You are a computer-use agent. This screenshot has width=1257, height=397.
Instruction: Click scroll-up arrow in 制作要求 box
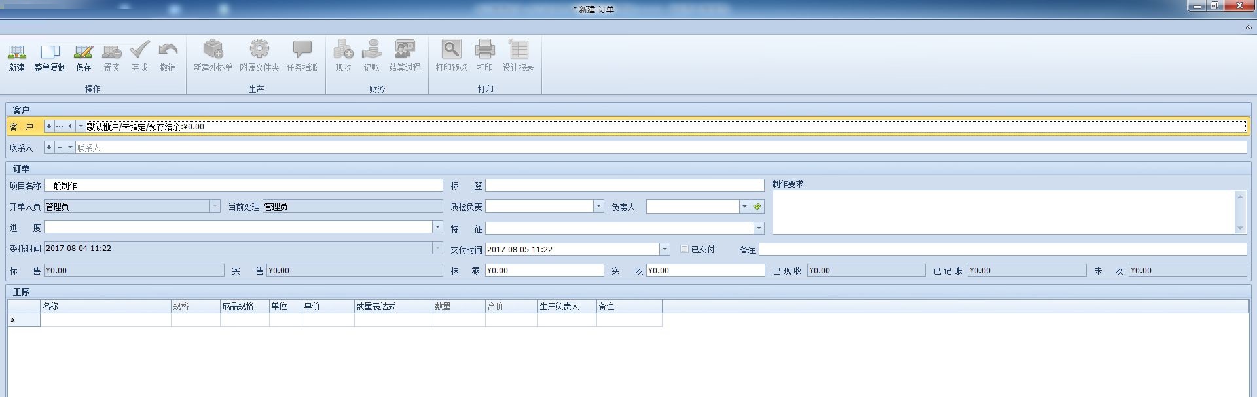point(1240,196)
